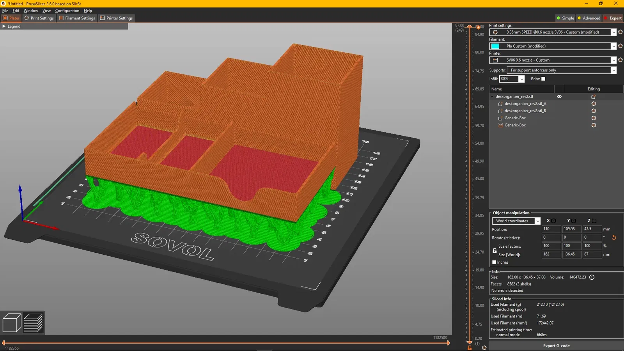Click the Z Rotate input field

(x=592, y=238)
